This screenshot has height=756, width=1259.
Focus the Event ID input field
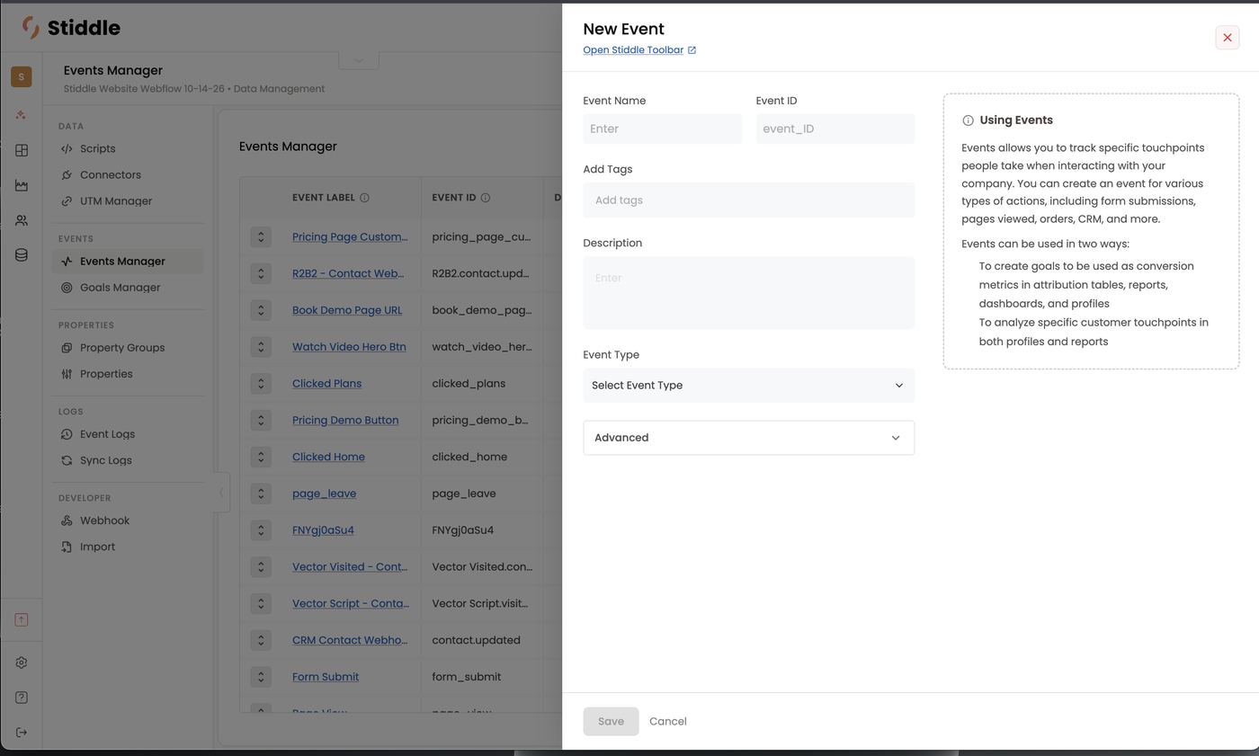[x=835, y=129]
